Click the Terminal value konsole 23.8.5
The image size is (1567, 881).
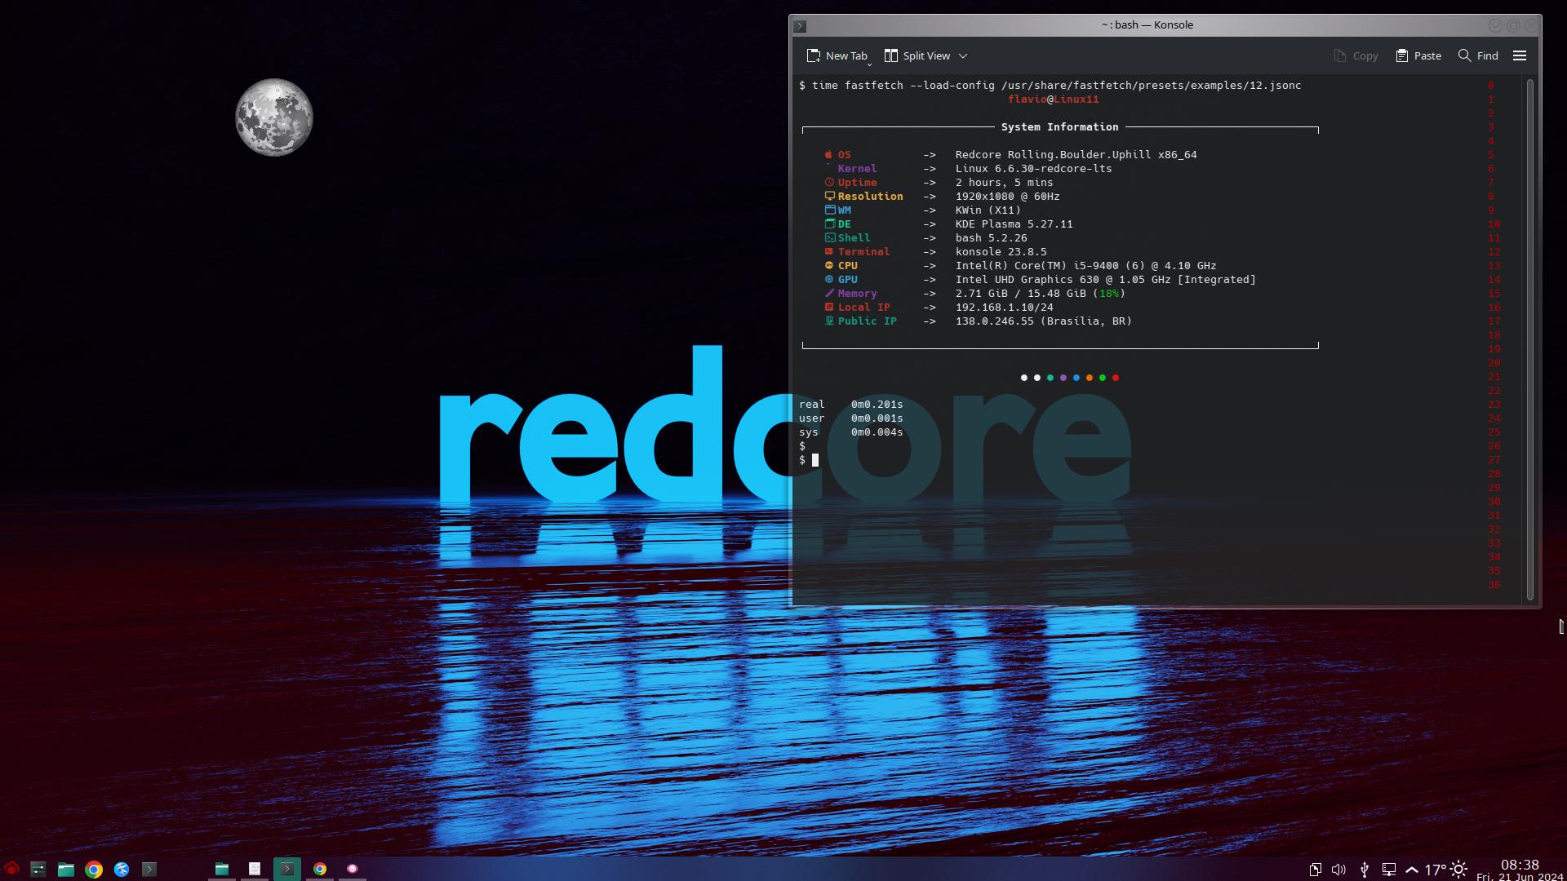1001,252
